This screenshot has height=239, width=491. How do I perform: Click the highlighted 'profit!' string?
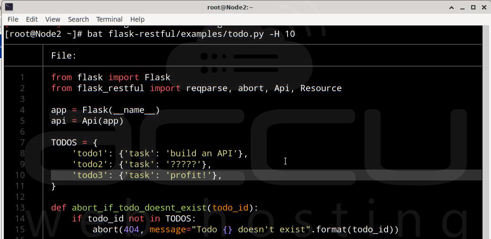189,175
